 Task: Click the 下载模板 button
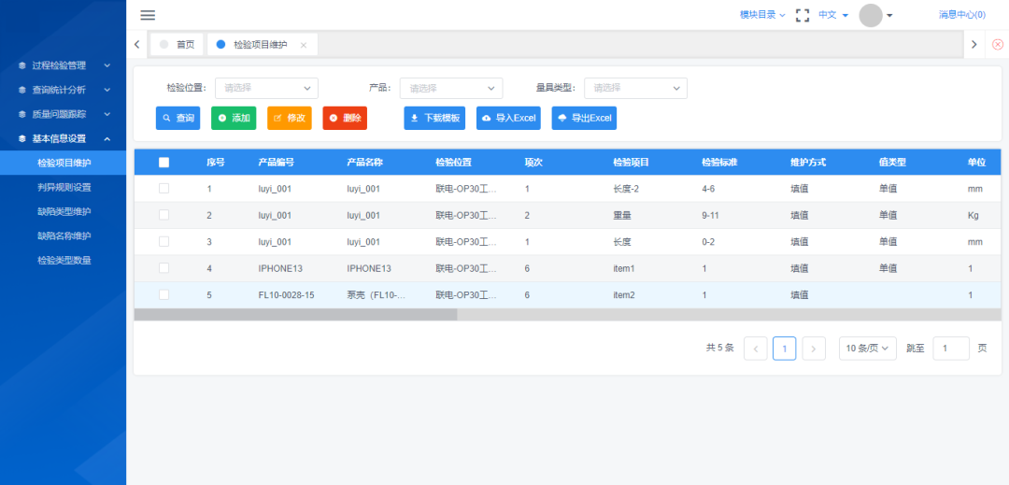click(434, 119)
